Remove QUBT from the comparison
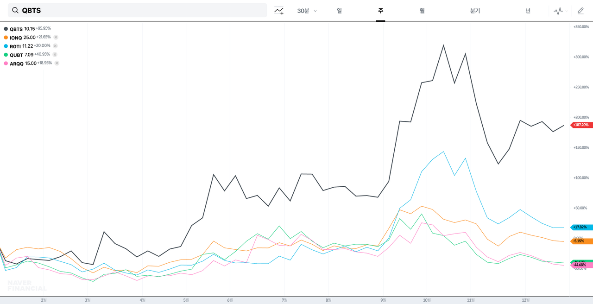Screen dimensions: 593x304 [x=55, y=55]
